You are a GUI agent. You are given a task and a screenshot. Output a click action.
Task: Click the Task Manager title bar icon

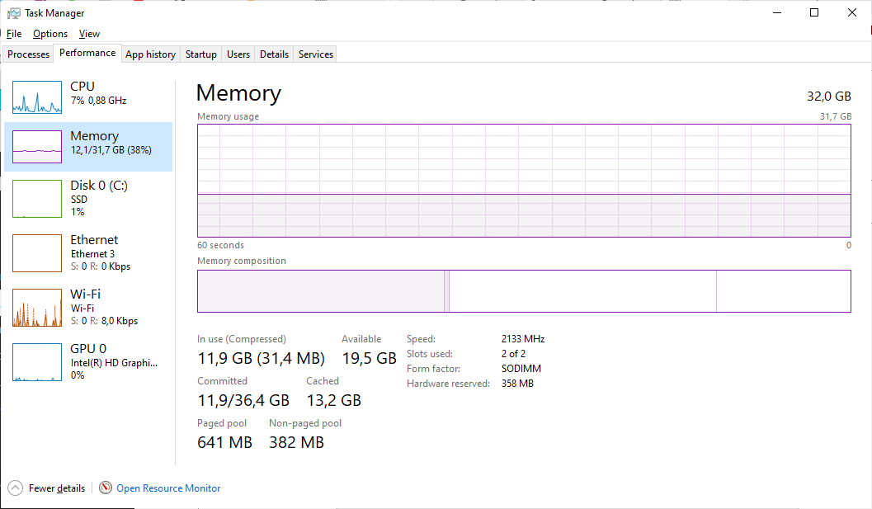(x=14, y=13)
